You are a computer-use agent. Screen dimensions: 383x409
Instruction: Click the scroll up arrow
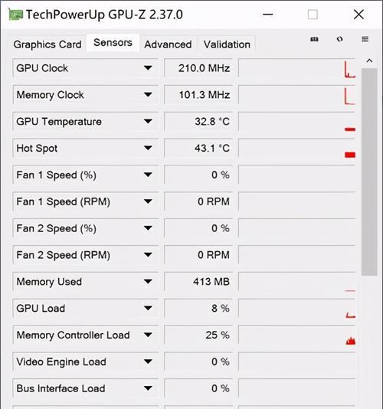tap(369, 61)
